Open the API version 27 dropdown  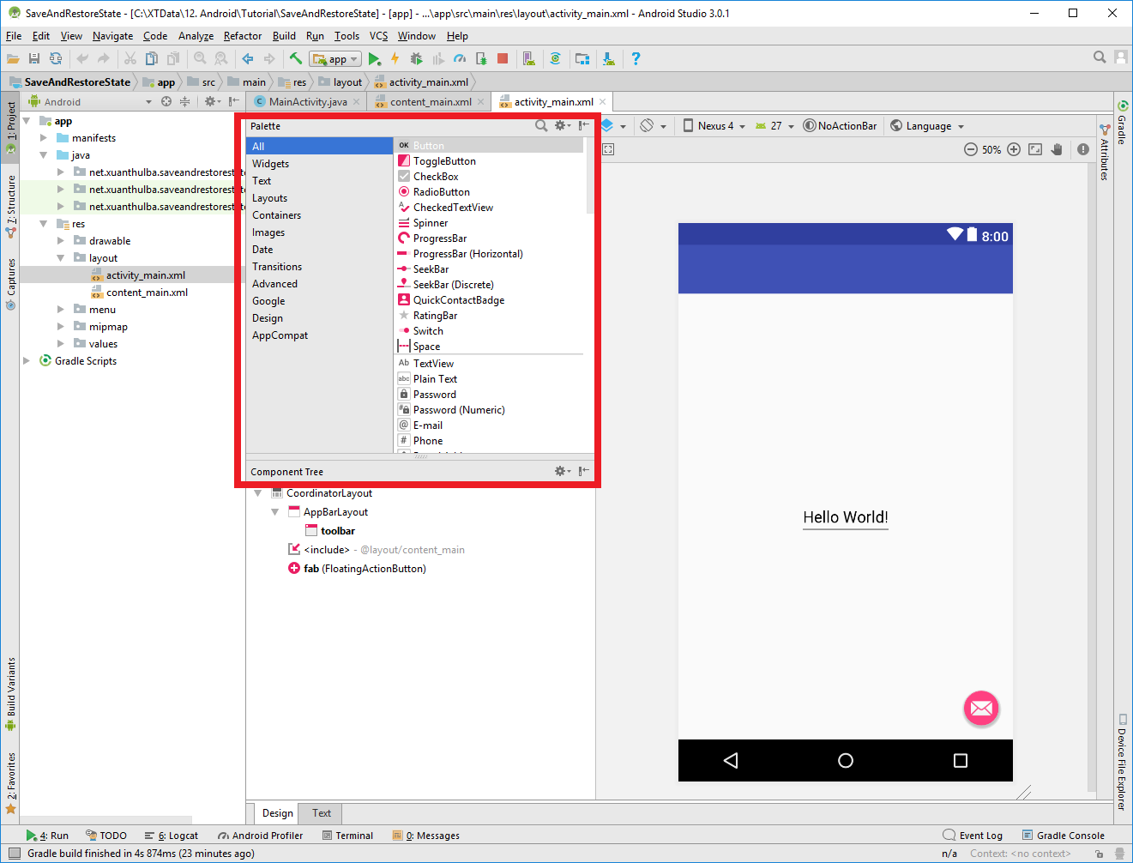[x=774, y=125]
